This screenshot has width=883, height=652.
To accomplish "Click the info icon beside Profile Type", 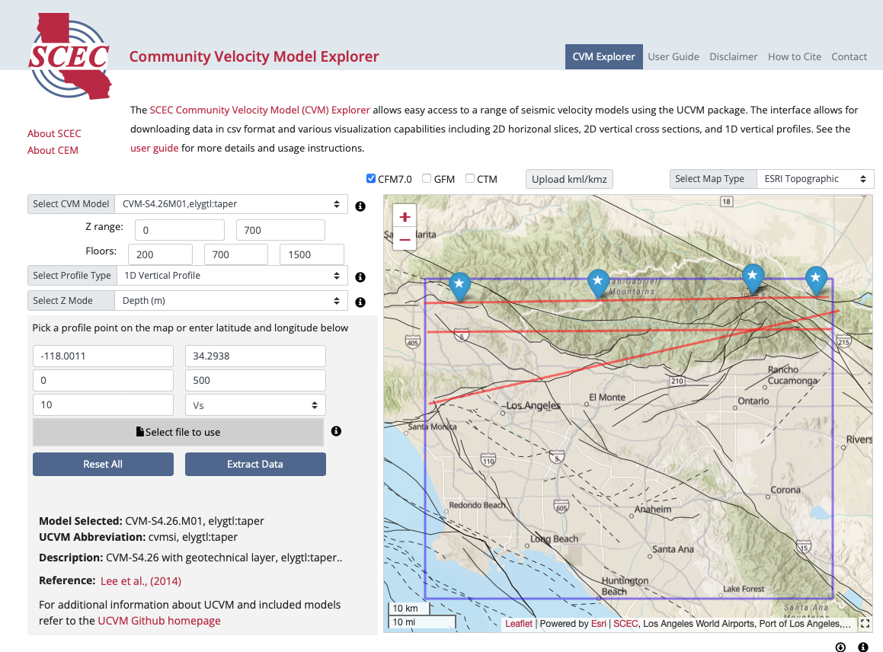I will pyautogui.click(x=360, y=277).
